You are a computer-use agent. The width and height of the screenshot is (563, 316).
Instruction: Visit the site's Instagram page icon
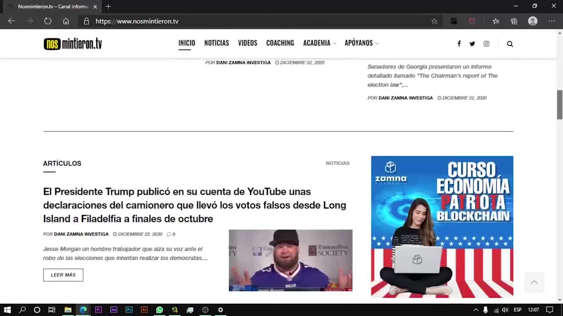click(x=486, y=43)
